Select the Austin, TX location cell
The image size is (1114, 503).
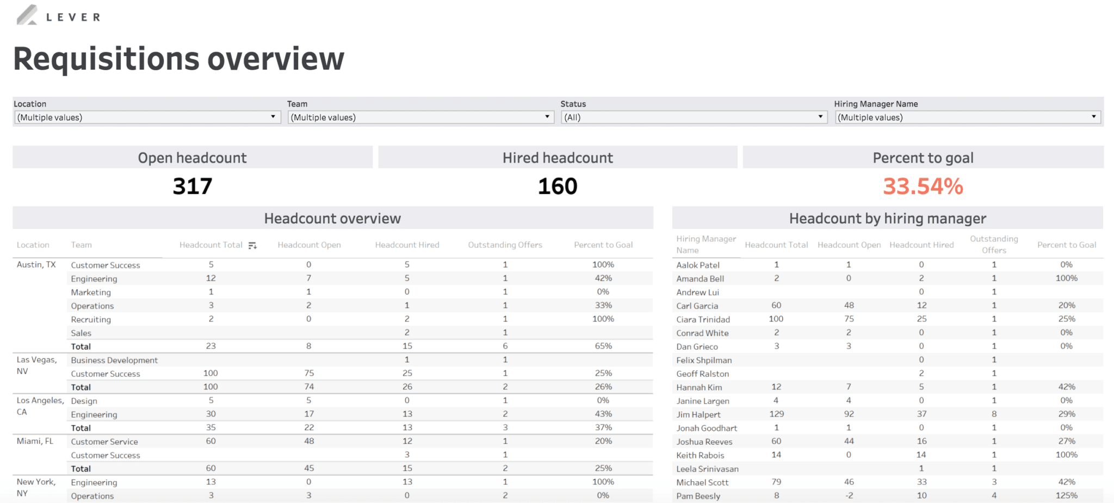click(x=36, y=265)
